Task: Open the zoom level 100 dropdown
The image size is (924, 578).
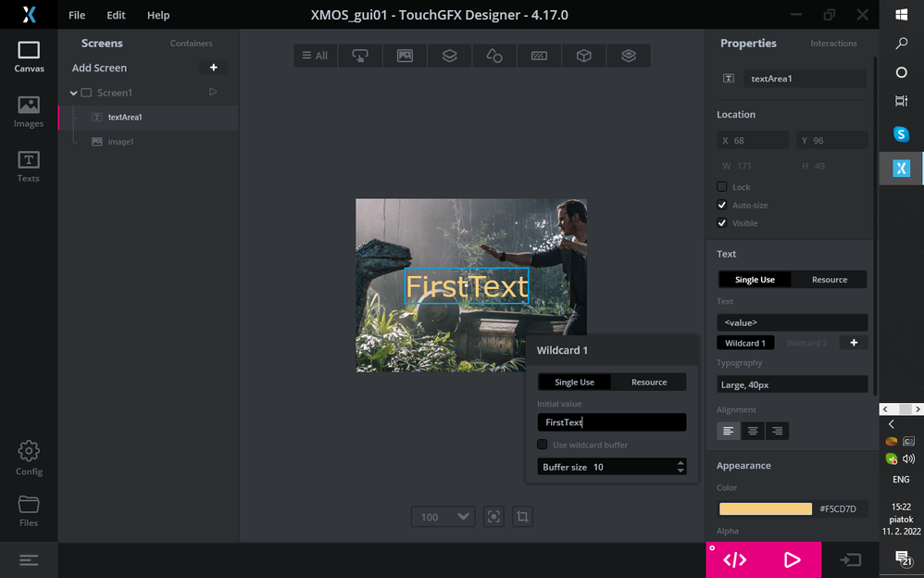Action: point(443,517)
